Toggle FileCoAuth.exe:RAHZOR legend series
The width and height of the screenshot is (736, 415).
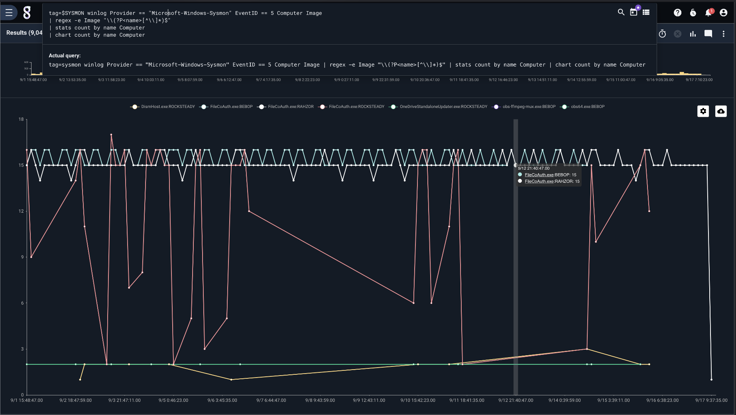[x=285, y=107]
